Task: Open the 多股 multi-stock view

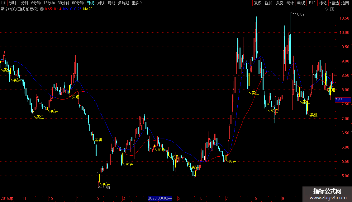Action: click(279, 3)
